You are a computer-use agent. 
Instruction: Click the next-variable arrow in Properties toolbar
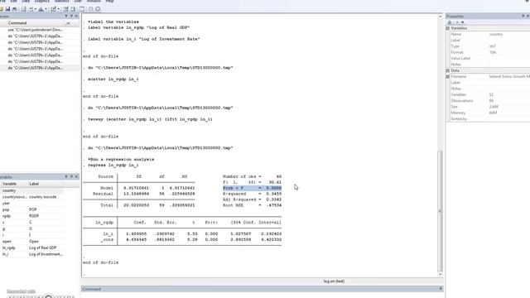click(x=457, y=22)
